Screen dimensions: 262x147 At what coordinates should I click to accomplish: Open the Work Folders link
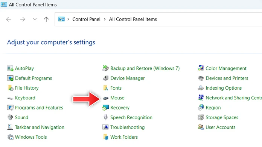124,137
